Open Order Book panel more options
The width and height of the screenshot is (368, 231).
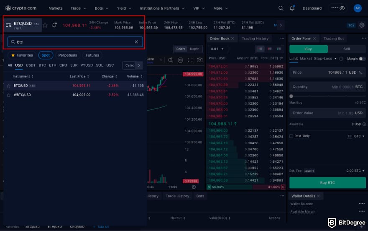pos(282,38)
